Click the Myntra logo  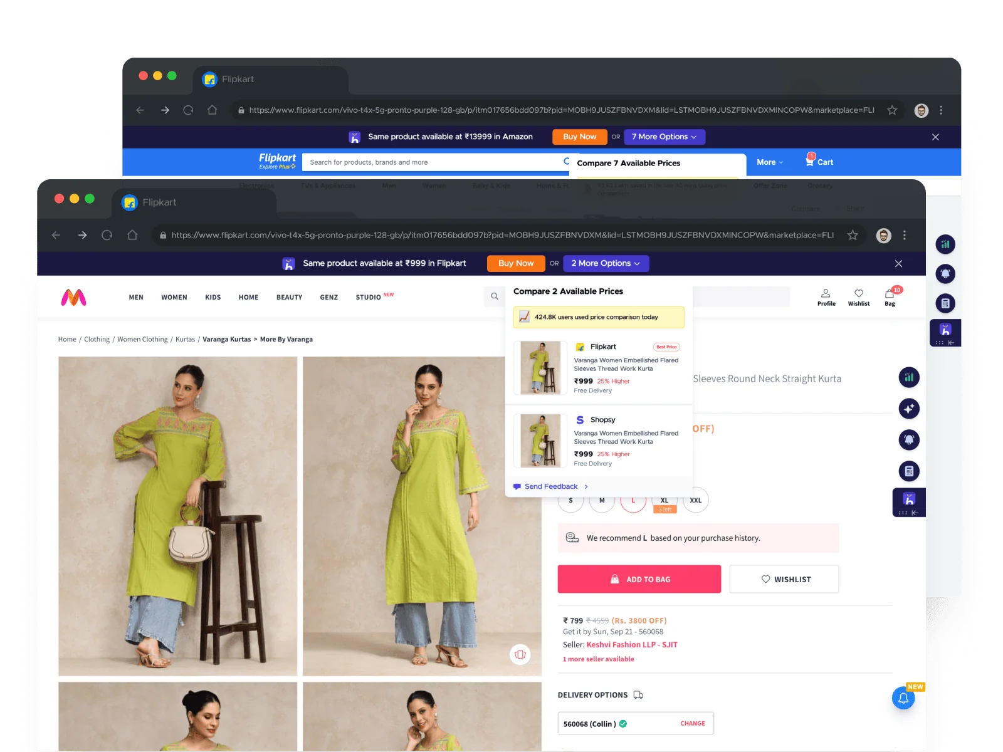73,298
